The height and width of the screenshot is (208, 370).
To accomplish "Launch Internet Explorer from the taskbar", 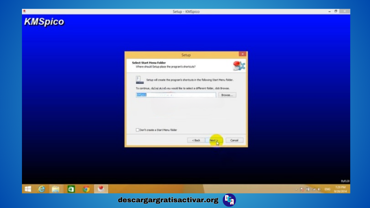I will point(42,189).
